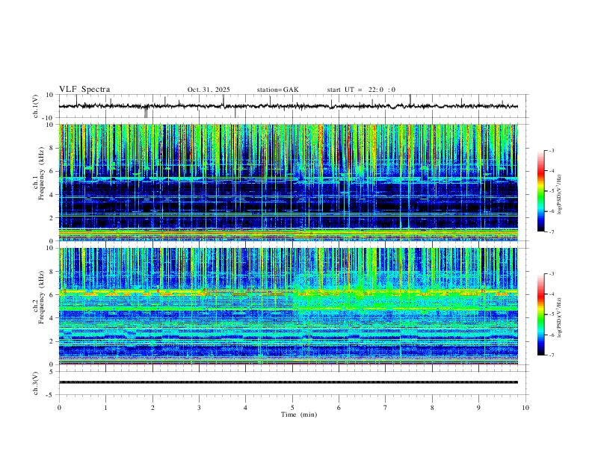This screenshot has height=457, width=592.
Task: Click the time axis tick label '3'
Action: pos(199,408)
